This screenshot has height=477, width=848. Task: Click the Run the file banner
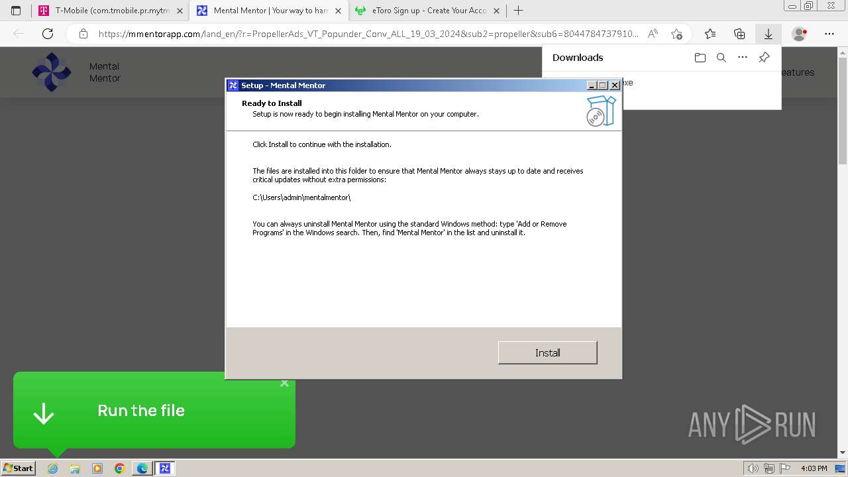[154, 410]
